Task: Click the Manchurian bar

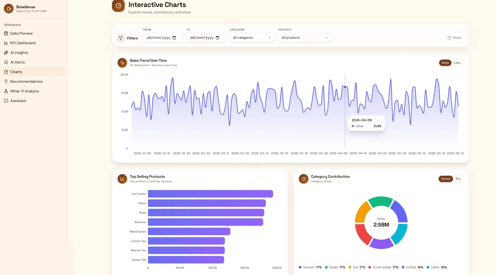Action: click(x=189, y=231)
